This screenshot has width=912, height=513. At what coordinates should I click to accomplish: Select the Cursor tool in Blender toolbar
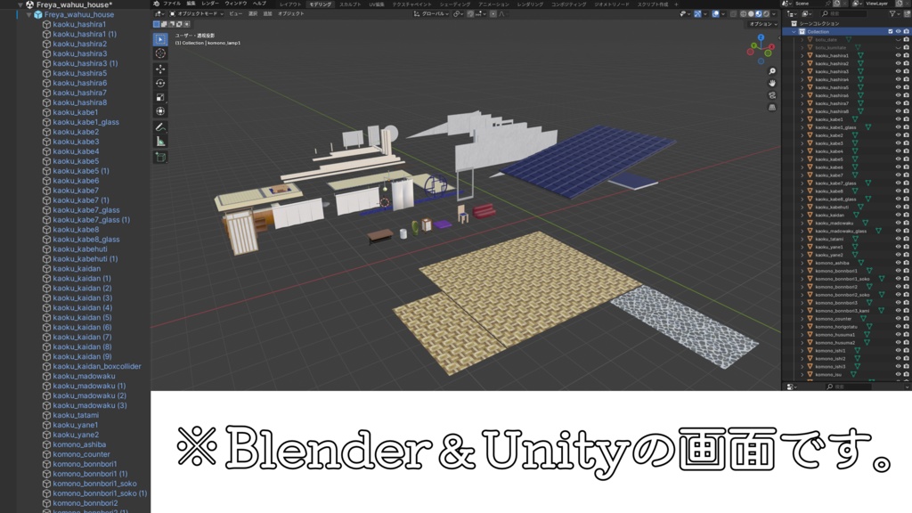click(x=160, y=53)
